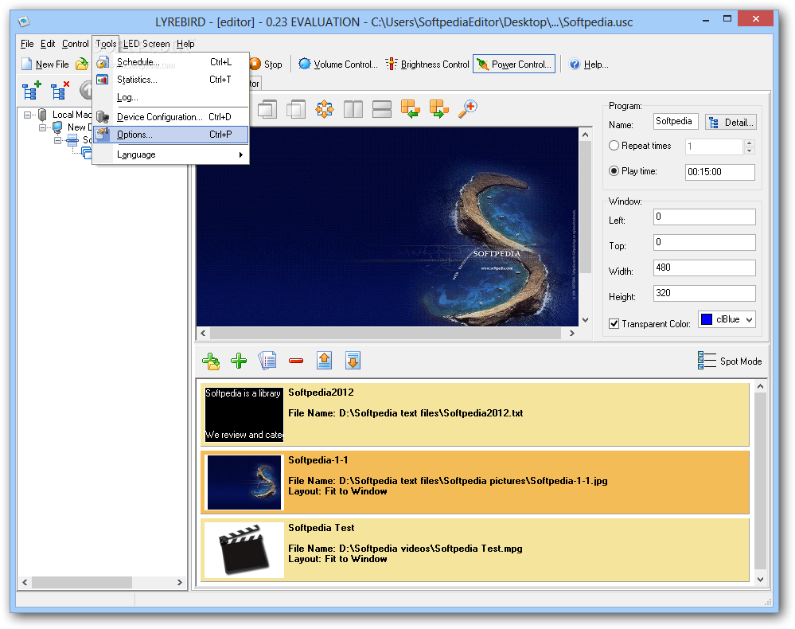Click the four-arrow move window icon
The width and height of the screenshot is (795, 629).
[325, 108]
